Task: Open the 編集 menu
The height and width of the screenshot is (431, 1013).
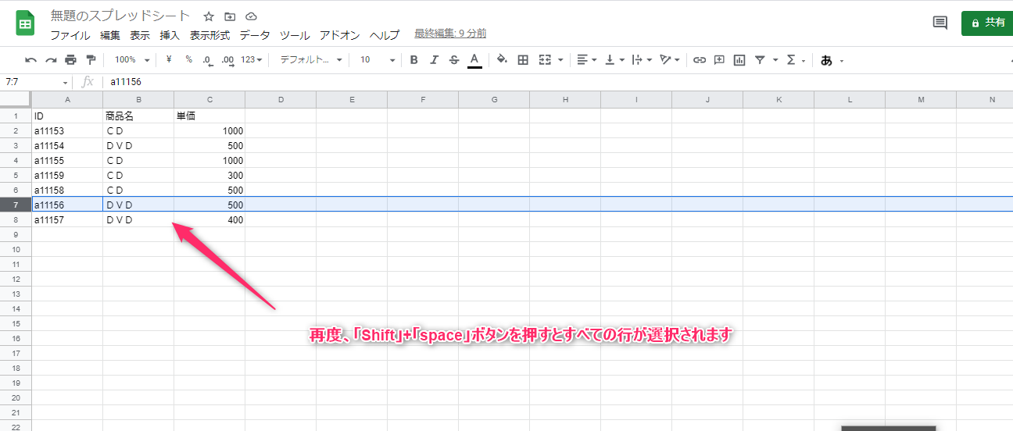Action: [110, 35]
